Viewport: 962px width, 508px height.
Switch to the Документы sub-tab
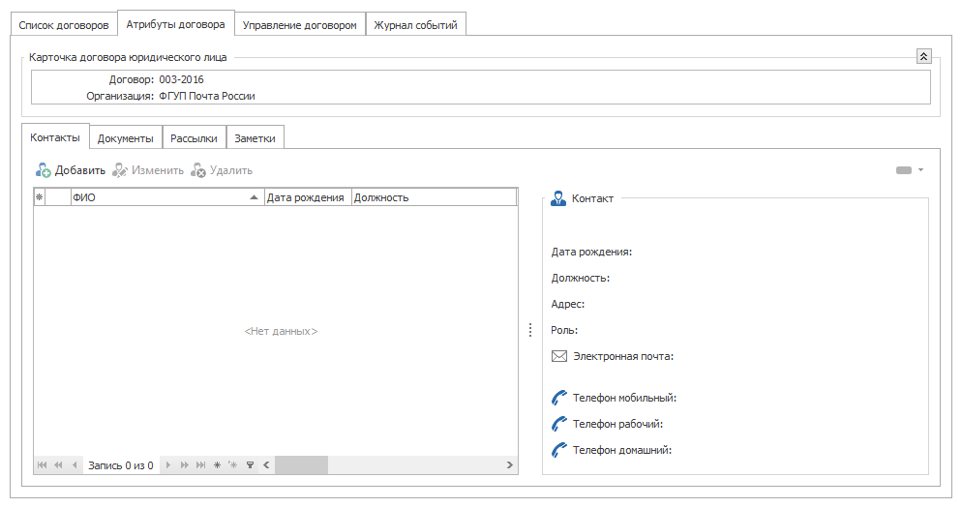125,138
